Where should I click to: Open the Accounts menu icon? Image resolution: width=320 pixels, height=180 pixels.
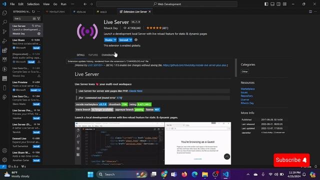tap(4, 150)
